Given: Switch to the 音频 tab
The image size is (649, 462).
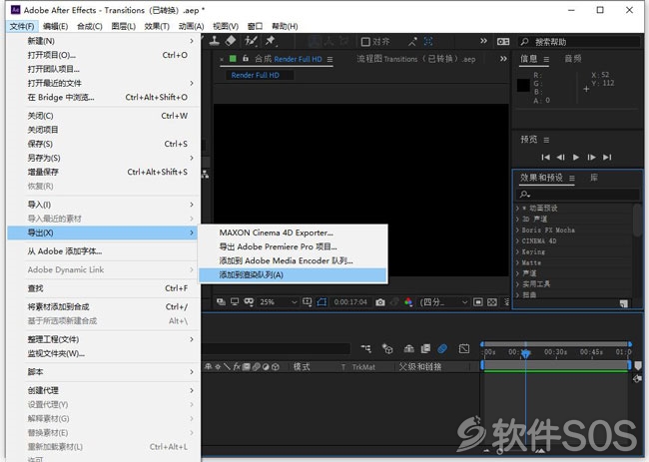Looking at the screenshot, I should click(573, 59).
